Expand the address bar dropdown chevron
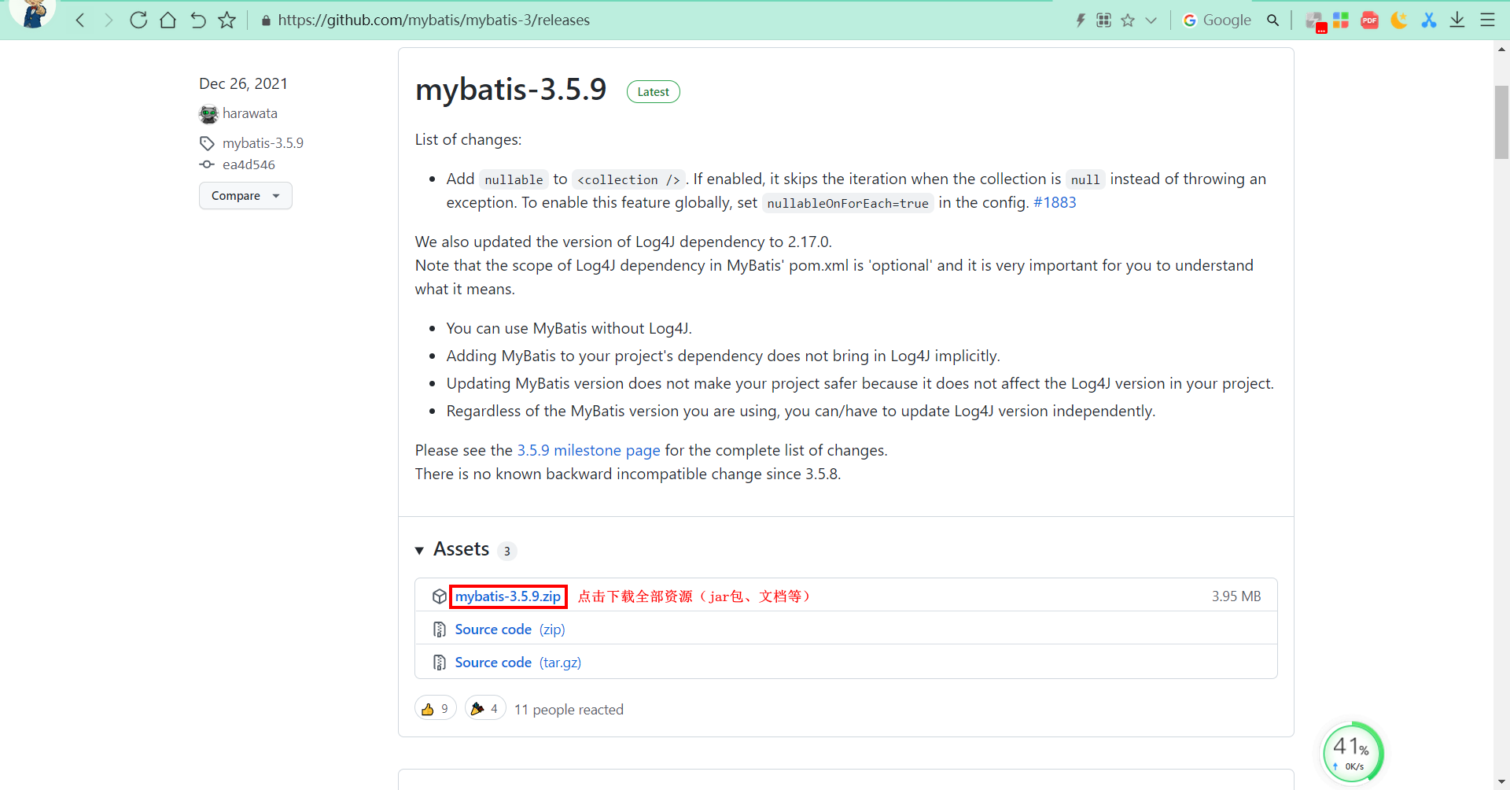The width and height of the screenshot is (1510, 790). pyautogui.click(x=1151, y=20)
